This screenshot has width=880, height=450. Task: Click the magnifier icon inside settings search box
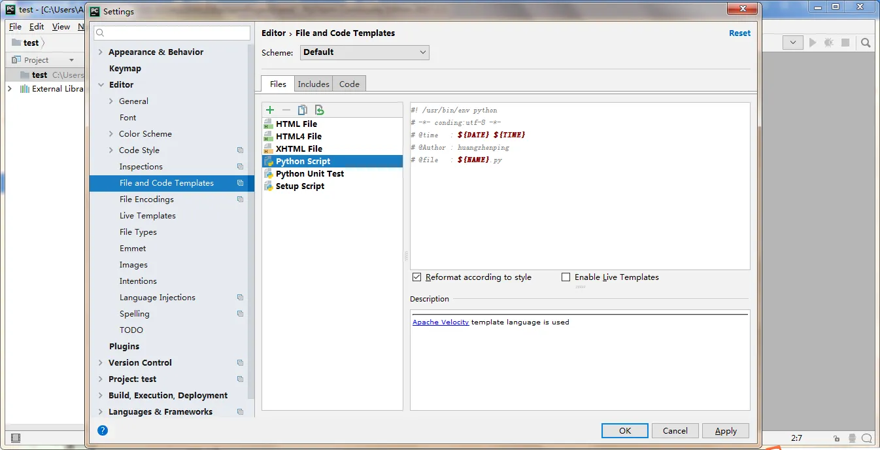tap(101, 33)
